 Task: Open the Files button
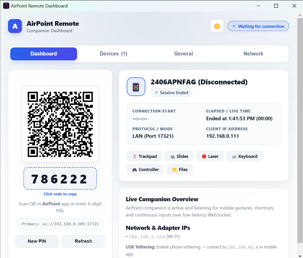(x=180, y=169)
